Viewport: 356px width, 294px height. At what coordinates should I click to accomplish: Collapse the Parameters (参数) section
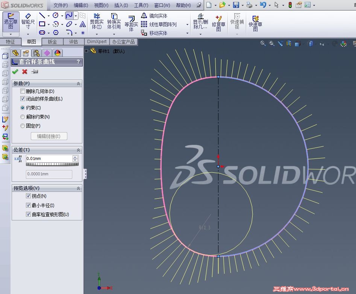(x=78, y=83)
